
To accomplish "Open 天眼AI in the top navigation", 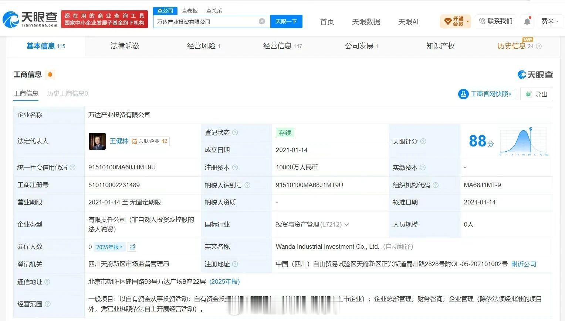I will tap(408, 22).
